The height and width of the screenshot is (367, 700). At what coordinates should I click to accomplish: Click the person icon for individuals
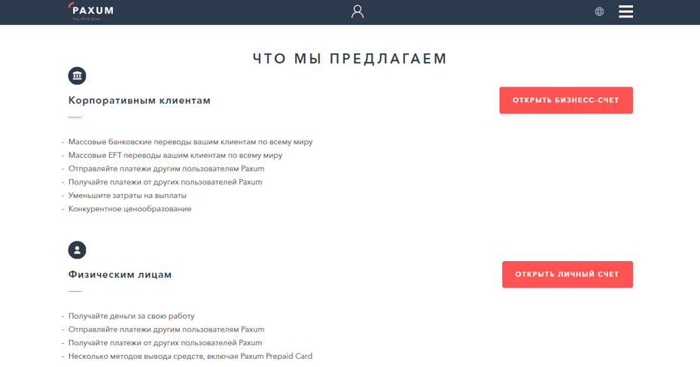pyautogui.click(x=77, y=250)
